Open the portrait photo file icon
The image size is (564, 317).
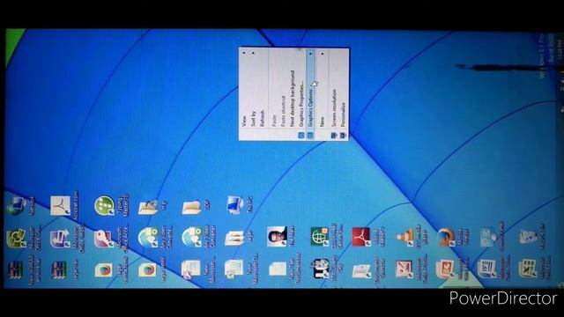click(277, 237)
